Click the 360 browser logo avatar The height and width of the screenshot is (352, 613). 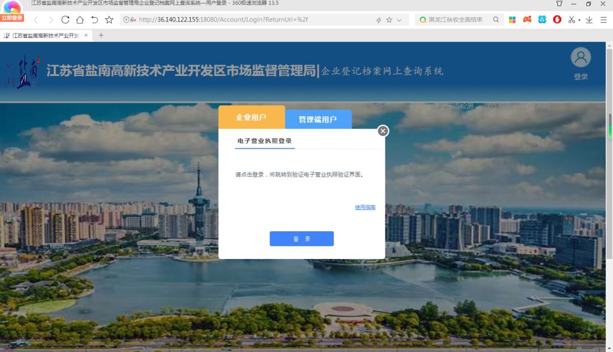coord(12,7)
